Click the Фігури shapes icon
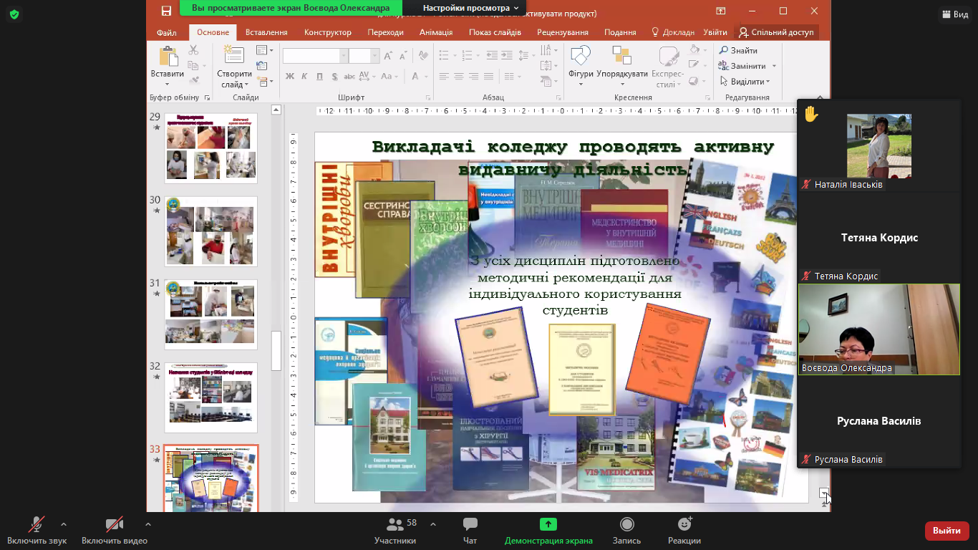The image size is (978, 550). pyautogui.click(x=580, y=57)
